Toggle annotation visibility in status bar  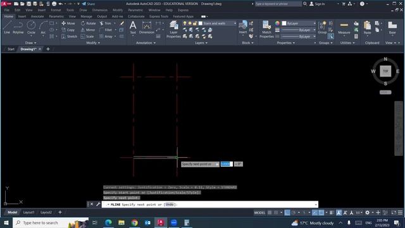coord(339,213)
